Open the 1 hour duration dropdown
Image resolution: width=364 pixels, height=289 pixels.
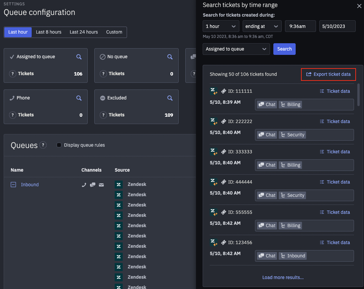coord(221,26)
